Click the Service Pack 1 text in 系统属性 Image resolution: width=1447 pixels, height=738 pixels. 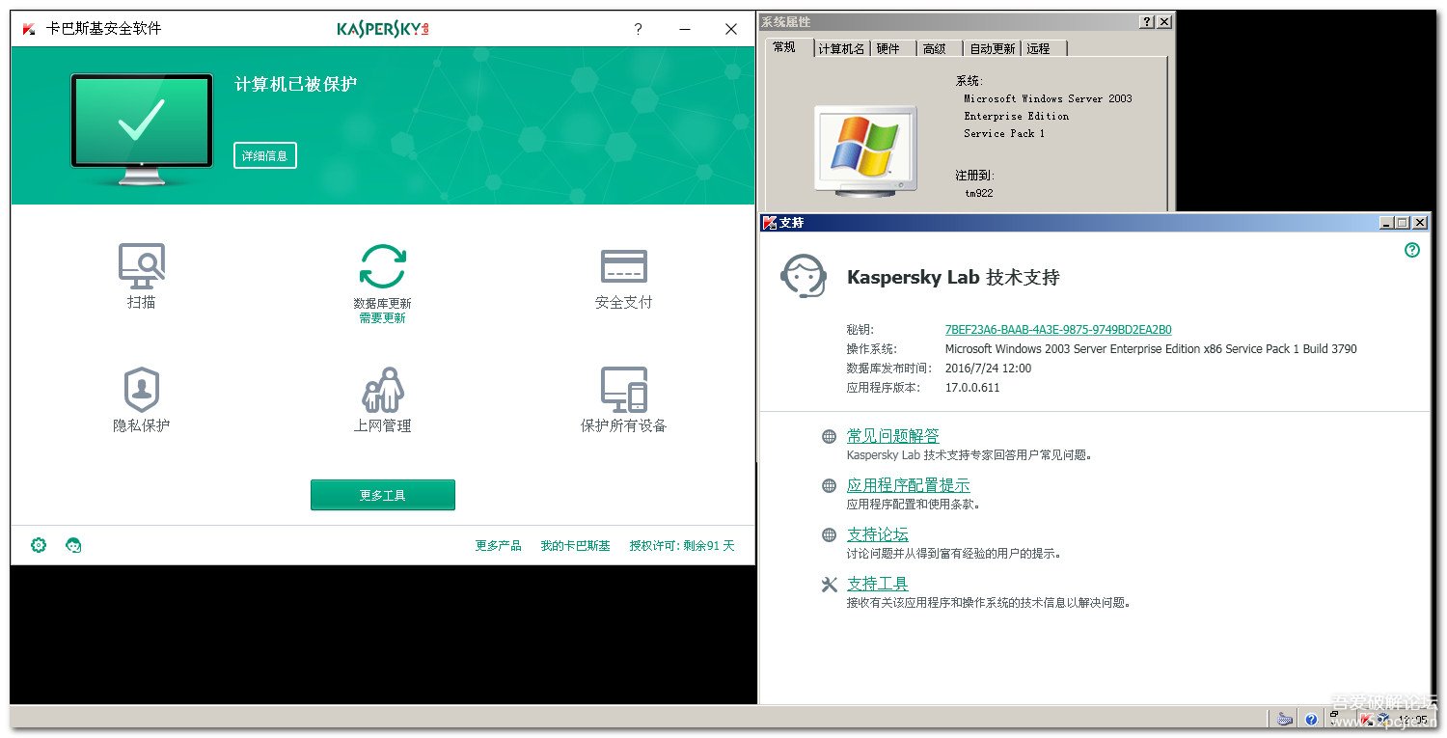coord(1004,133)
